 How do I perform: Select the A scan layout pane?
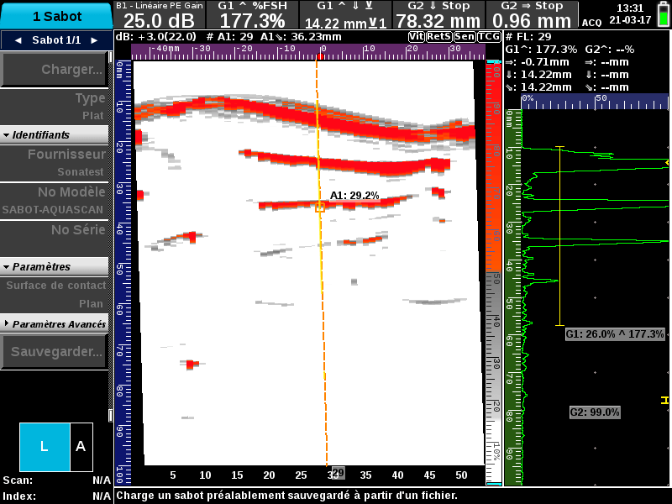81,447
